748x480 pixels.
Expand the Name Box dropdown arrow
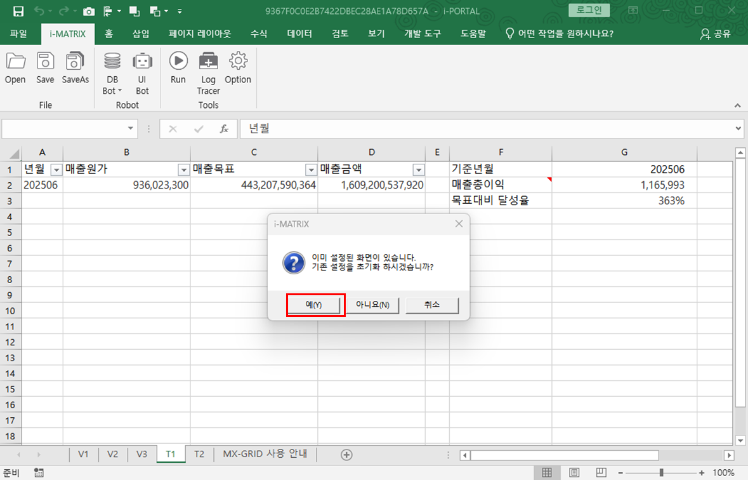pos(131,129)
